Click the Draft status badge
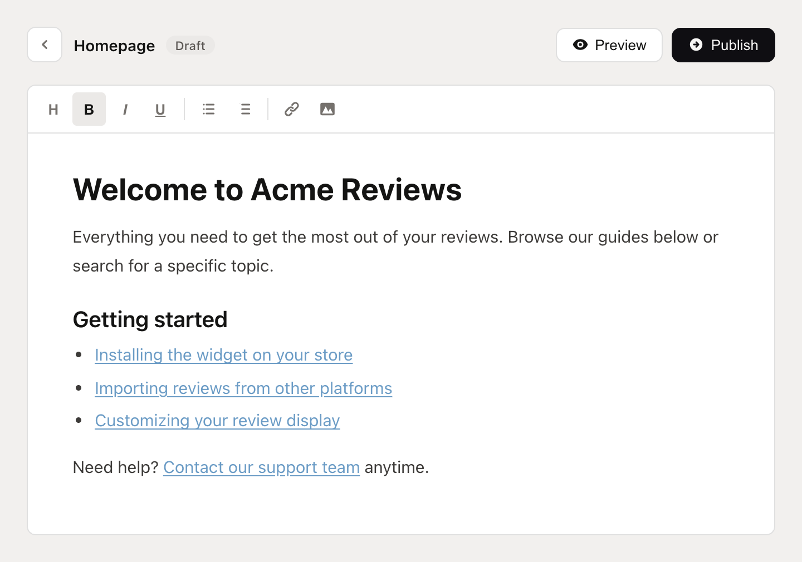Image resolution: width=802 pixels, height=562 pixels. (190, 46)
